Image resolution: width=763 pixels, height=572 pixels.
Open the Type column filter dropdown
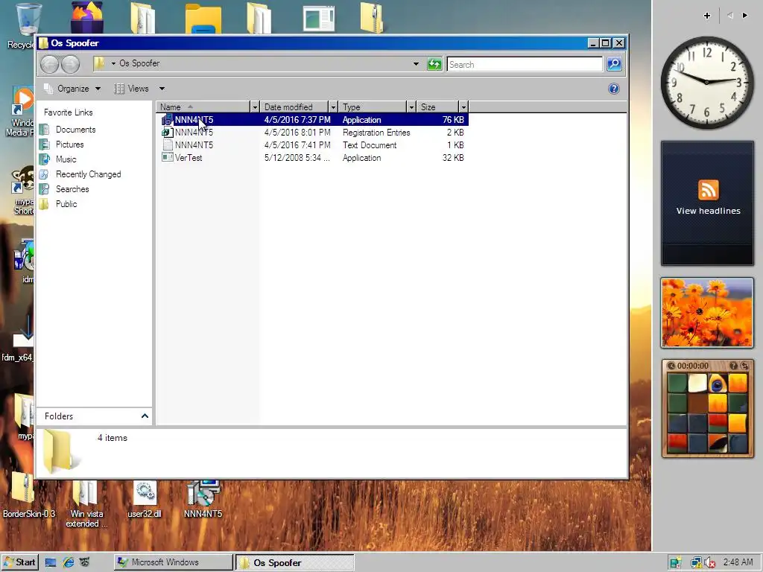point(411,107)
